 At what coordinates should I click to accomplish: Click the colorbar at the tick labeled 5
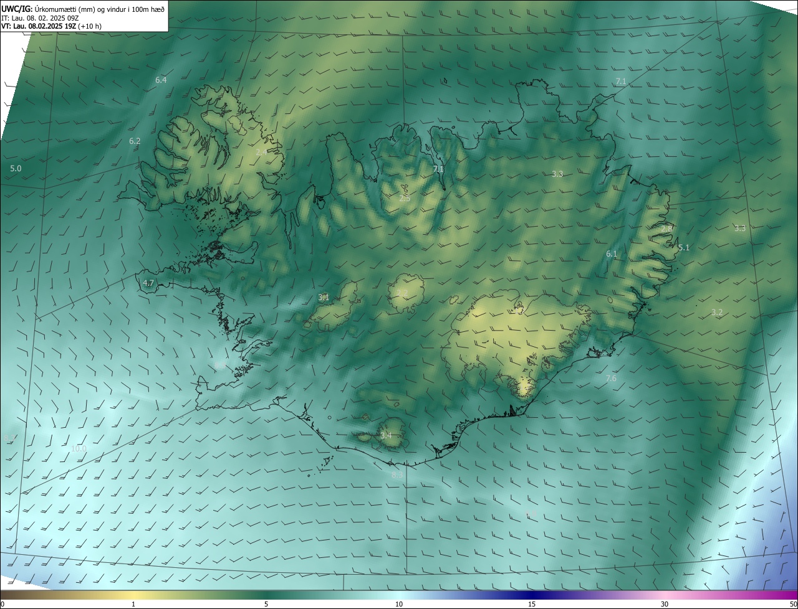(x=266, y=595)
